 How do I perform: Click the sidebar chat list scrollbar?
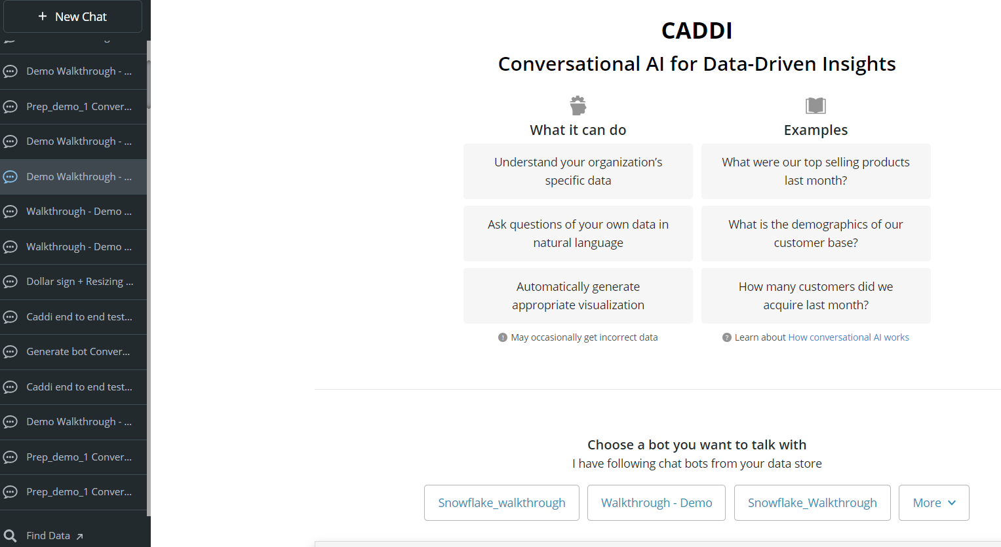click(x=149, y=84)
